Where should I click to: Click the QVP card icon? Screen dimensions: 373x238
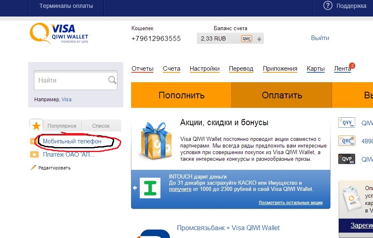pos(347,159)
